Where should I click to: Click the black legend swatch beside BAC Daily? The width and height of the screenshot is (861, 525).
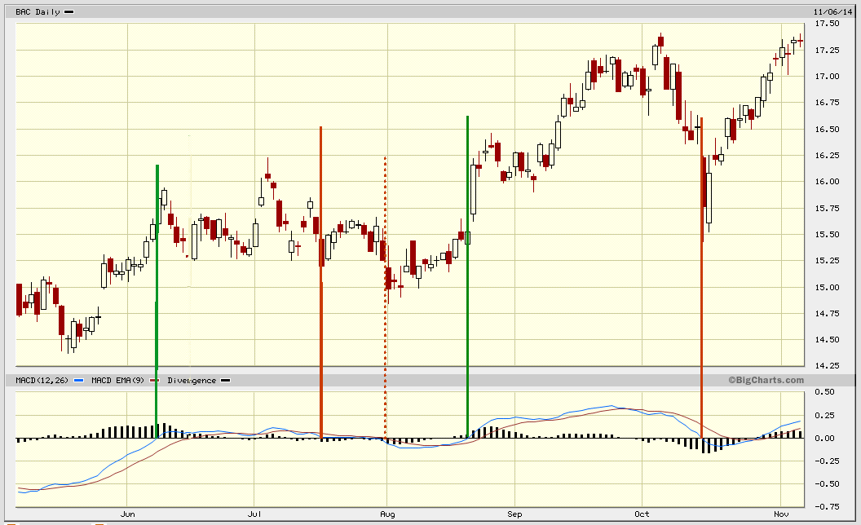[68, 11]
